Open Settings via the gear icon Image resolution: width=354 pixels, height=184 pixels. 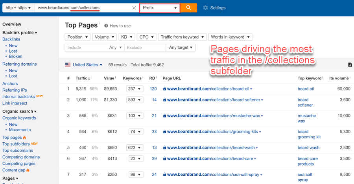(205, 8)
